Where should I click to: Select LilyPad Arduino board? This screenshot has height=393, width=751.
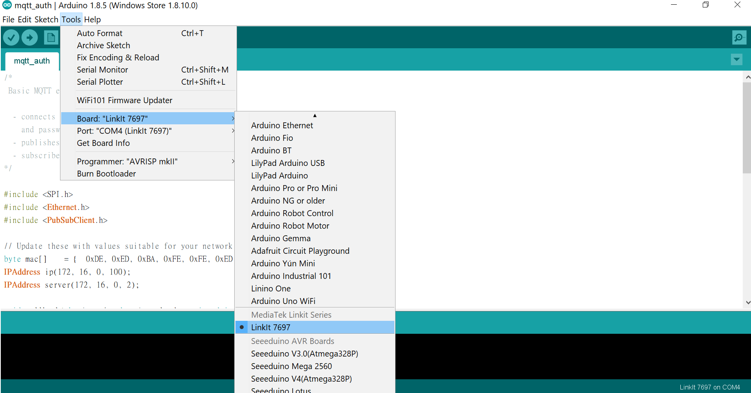(315, 176)
